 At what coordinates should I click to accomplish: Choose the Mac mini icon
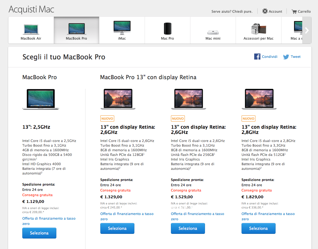pyautogui.click(x=213, y=32)
